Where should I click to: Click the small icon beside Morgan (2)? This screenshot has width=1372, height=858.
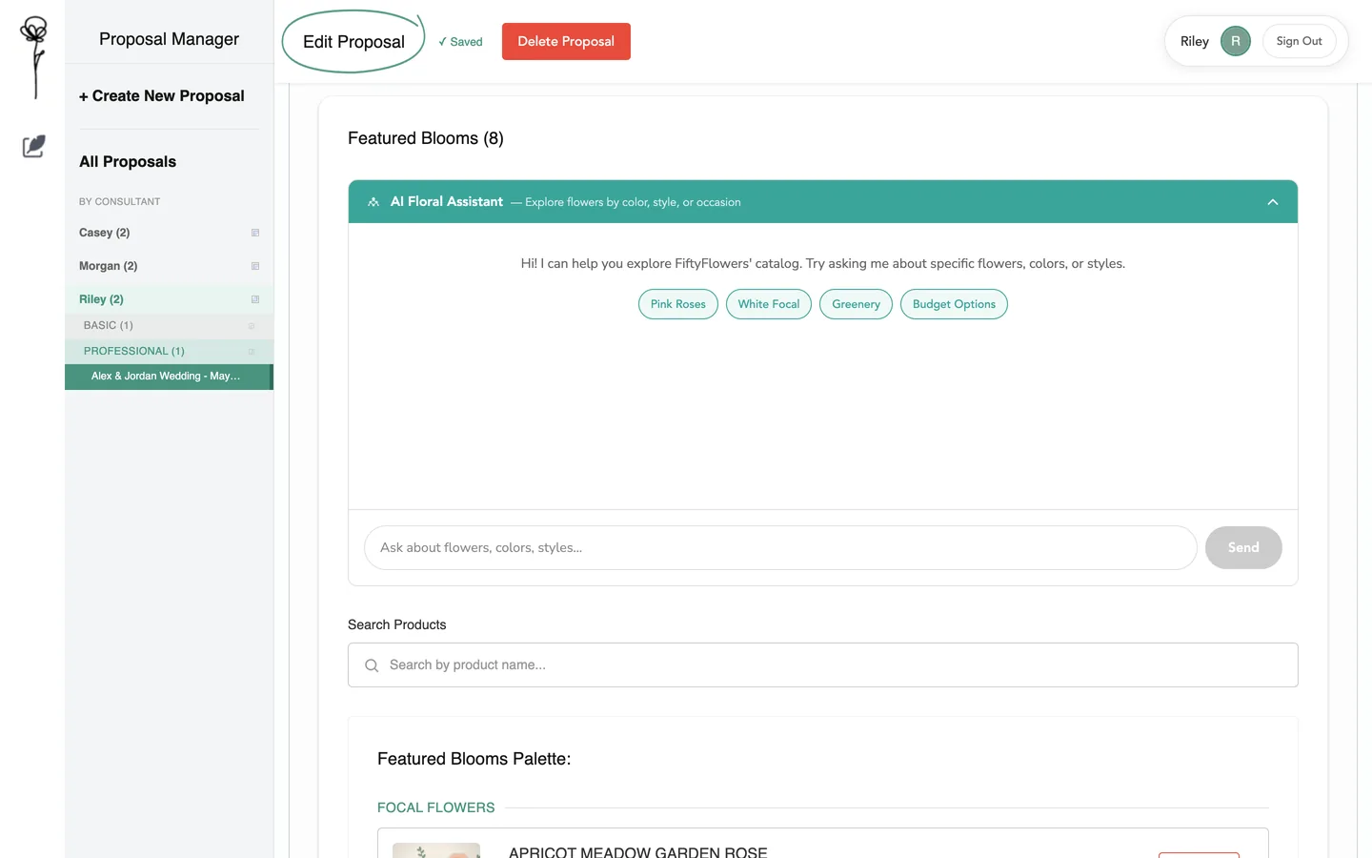255,266
